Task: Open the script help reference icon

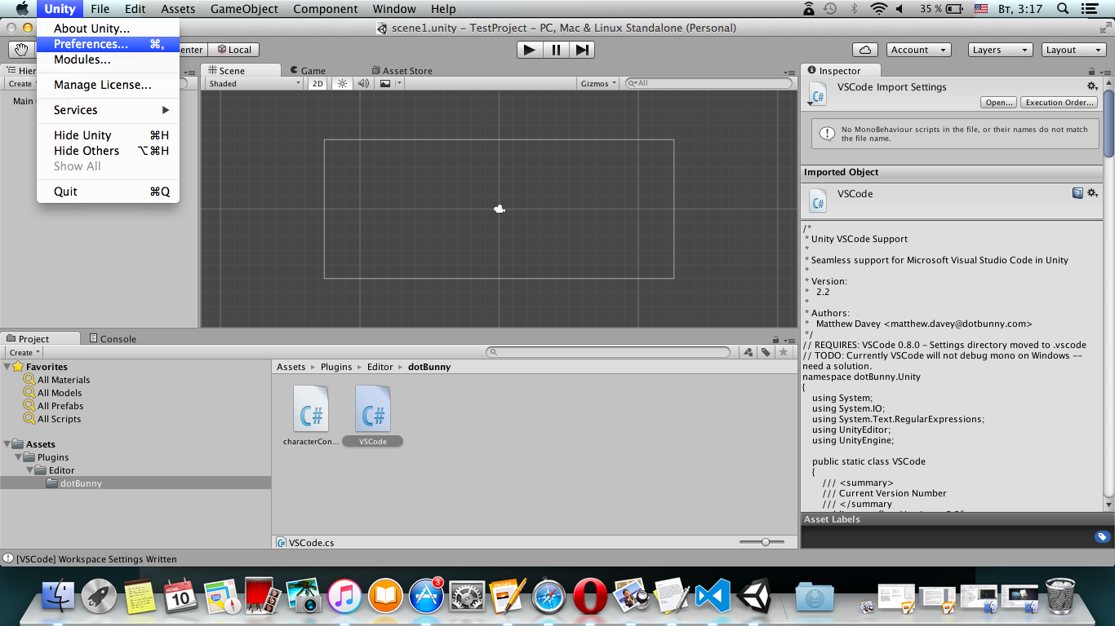Action: 1077,193
